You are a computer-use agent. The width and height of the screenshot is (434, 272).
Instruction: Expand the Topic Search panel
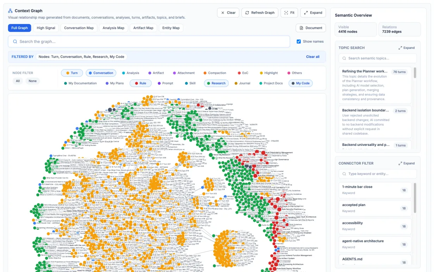[406, 48]
